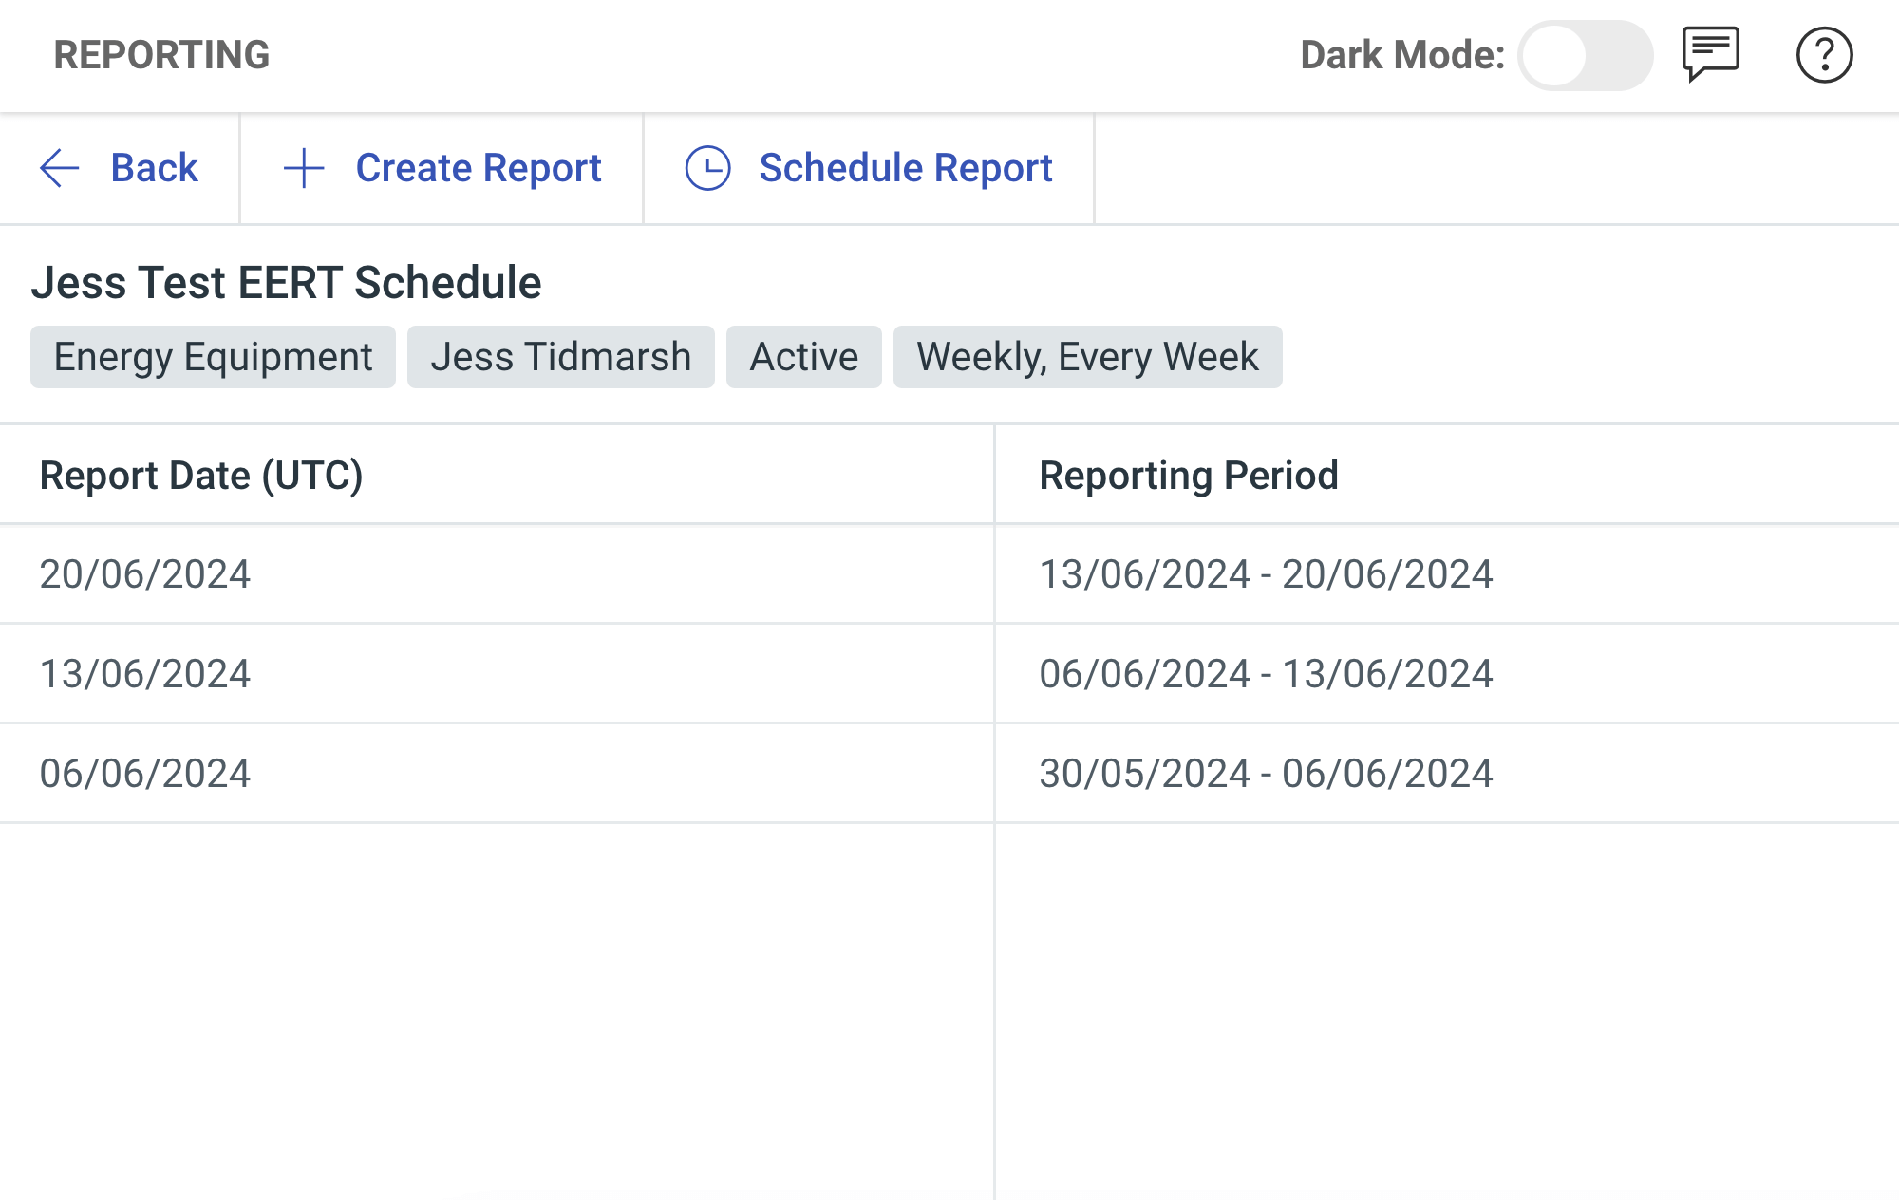Click the Active status tag
This screenshot has height=1200, width=1899.
click(x=803, y=357)
